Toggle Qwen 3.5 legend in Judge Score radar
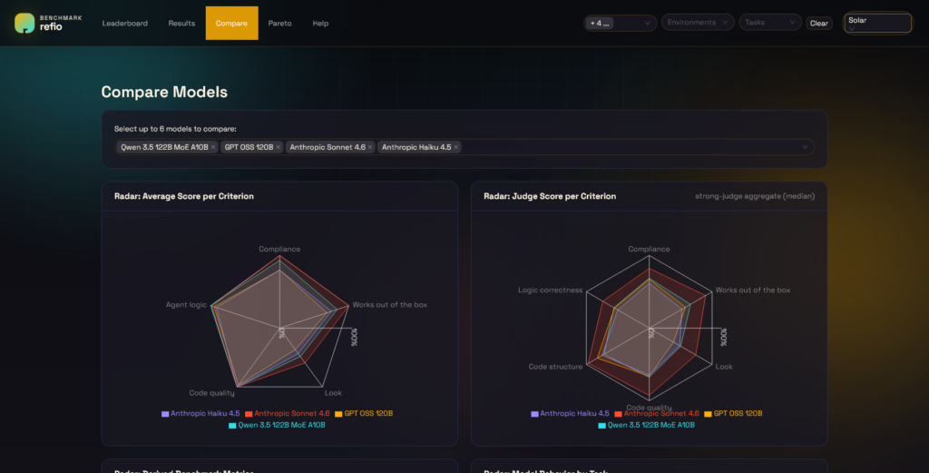The image size is (929, 473). [x=646, y=425]
